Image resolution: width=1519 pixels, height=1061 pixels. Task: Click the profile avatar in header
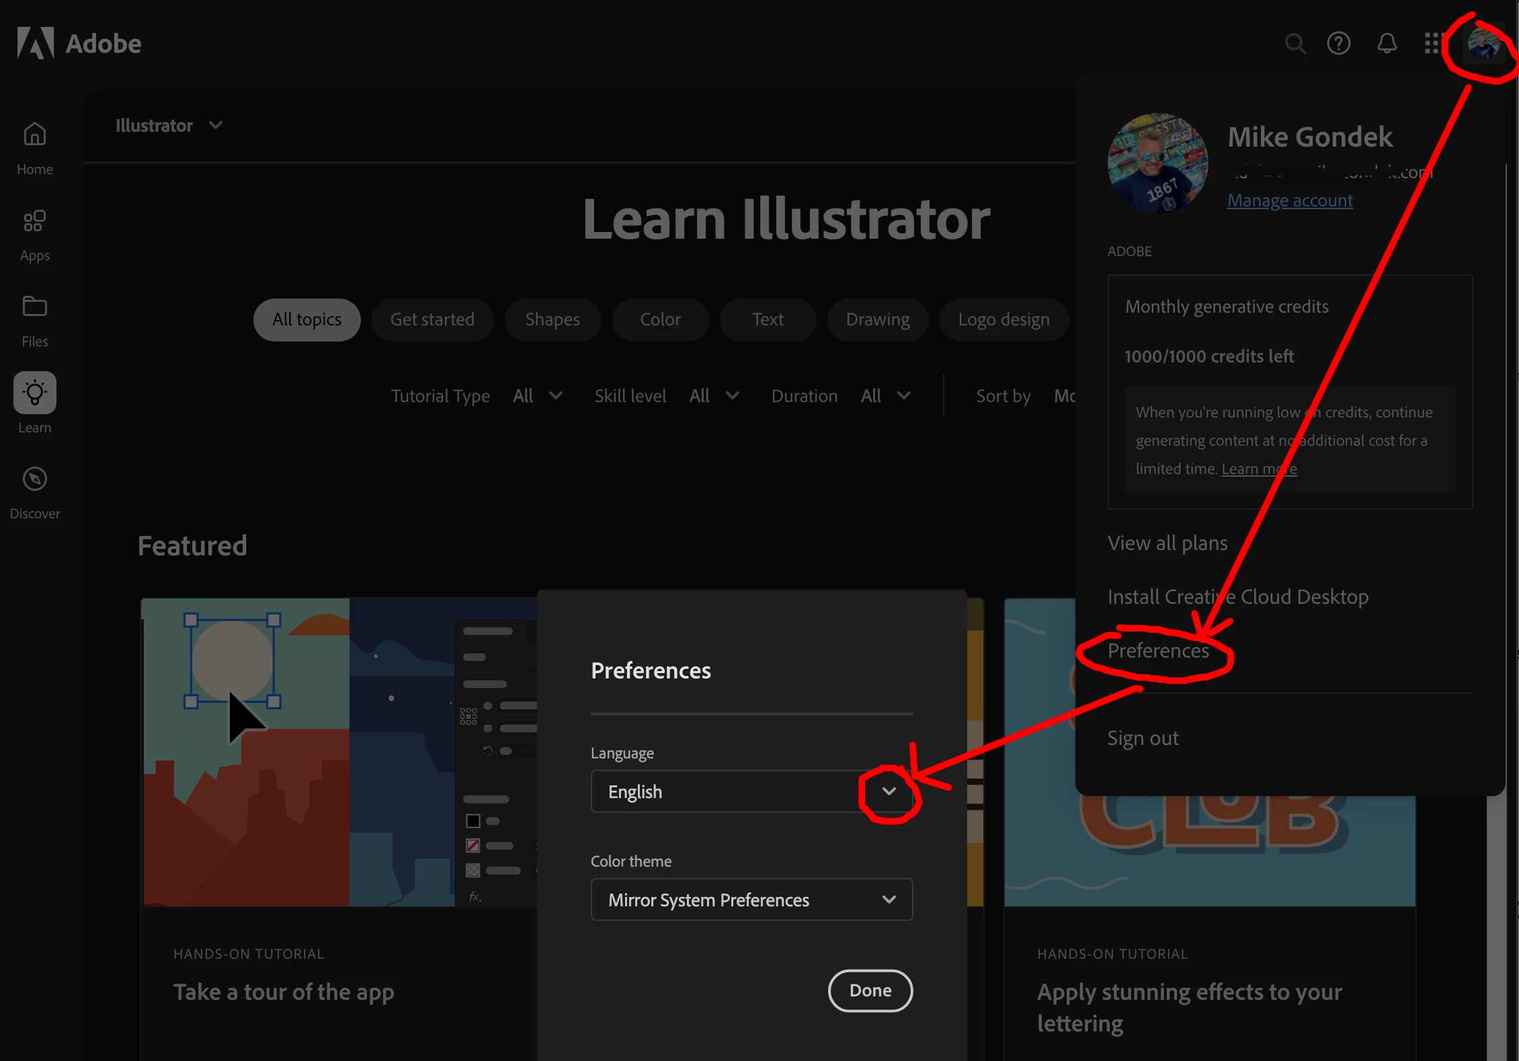click(1483, 45)
